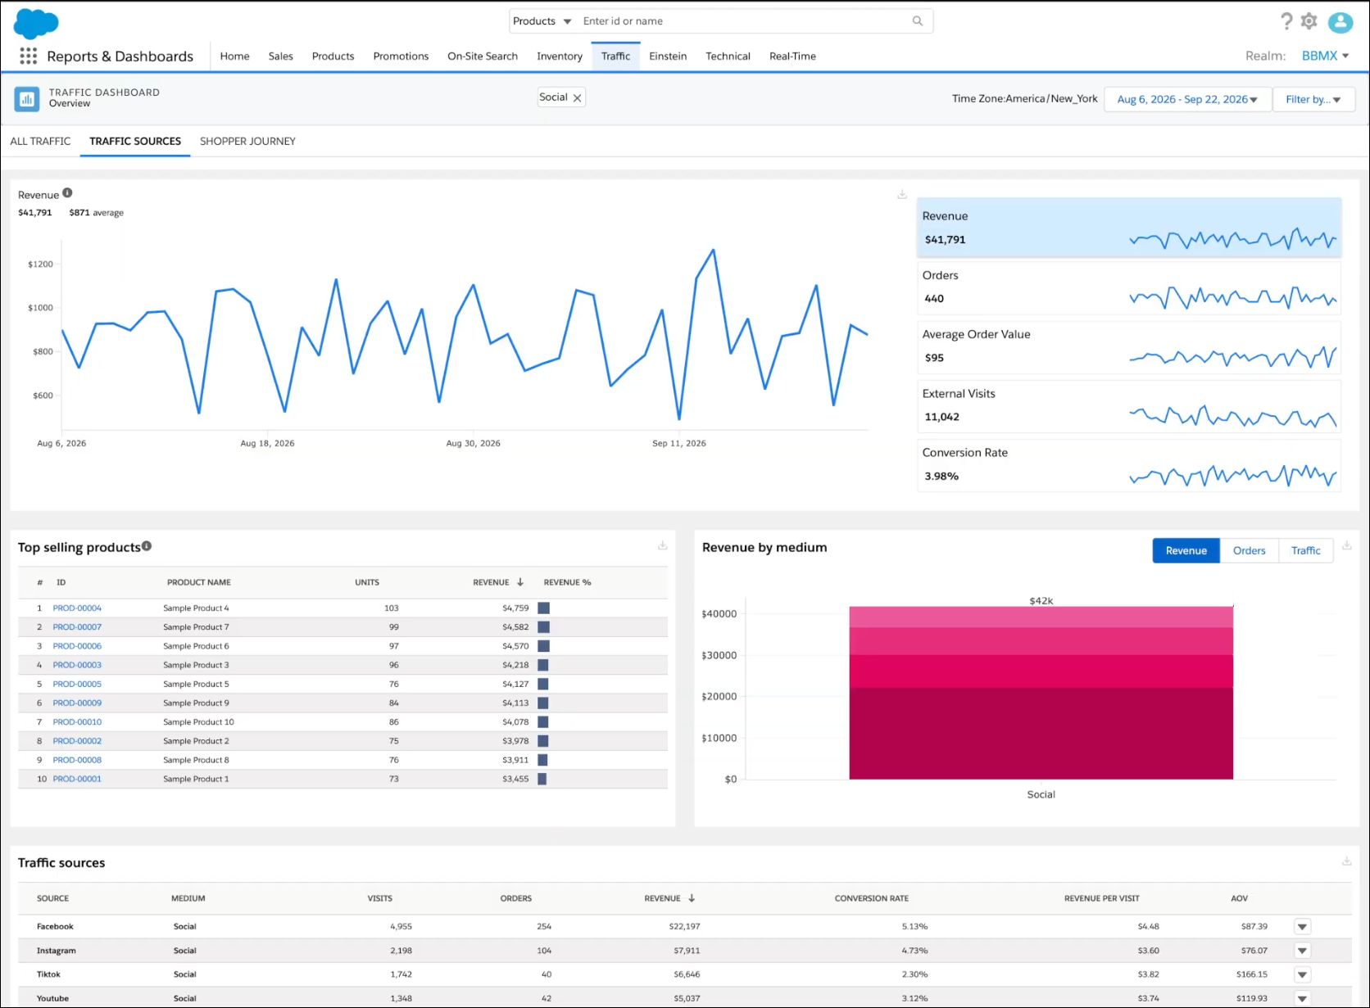
Task: Open the Sales menu
Action: [280, 56]
